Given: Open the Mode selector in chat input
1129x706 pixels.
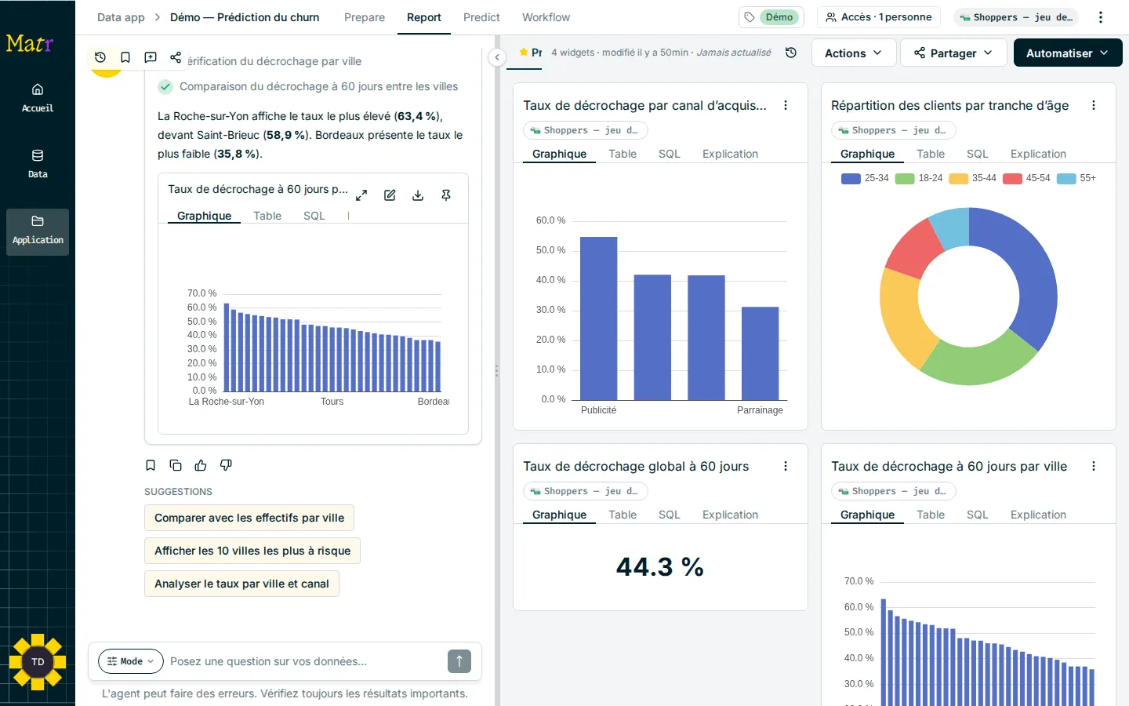Looking at the screenshot, I should 131,661.
